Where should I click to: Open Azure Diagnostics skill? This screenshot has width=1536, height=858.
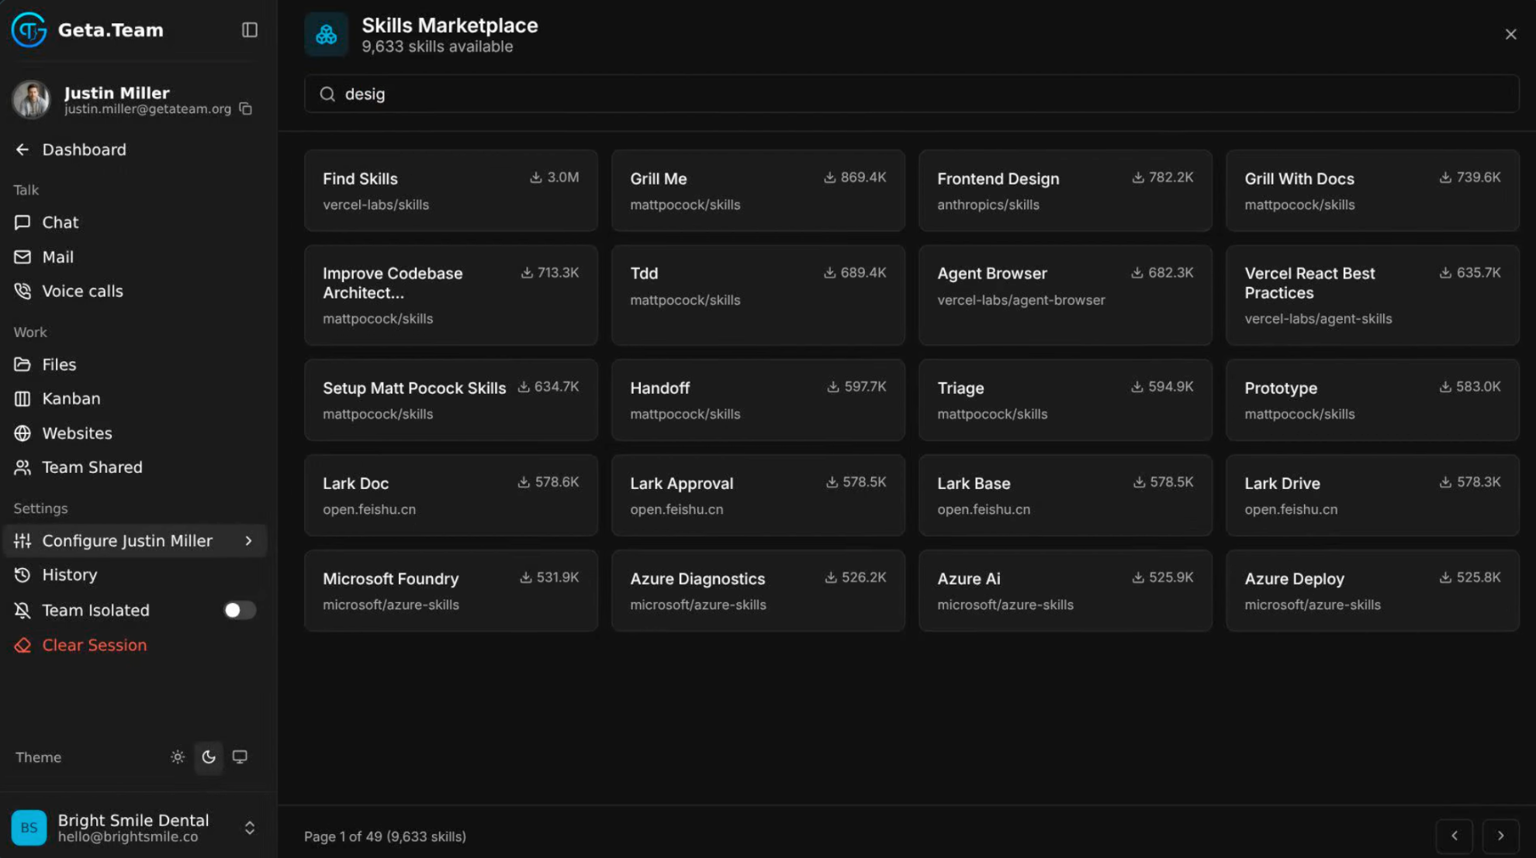(x=758, y=591)
